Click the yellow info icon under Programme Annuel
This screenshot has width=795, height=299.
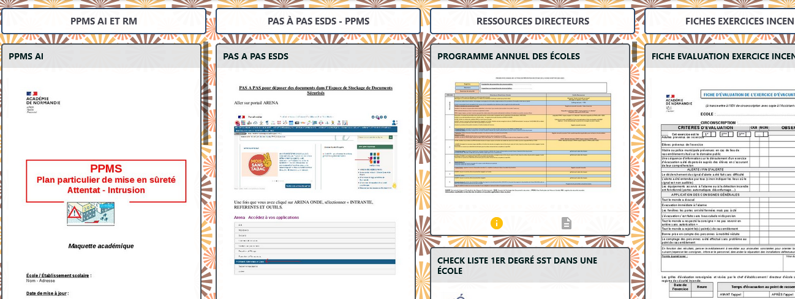pos(497,223)
